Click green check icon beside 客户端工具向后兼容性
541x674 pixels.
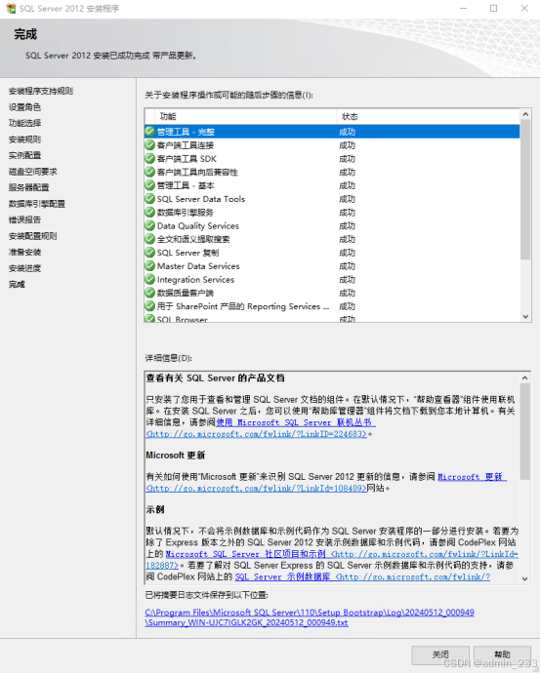(149, 172)
